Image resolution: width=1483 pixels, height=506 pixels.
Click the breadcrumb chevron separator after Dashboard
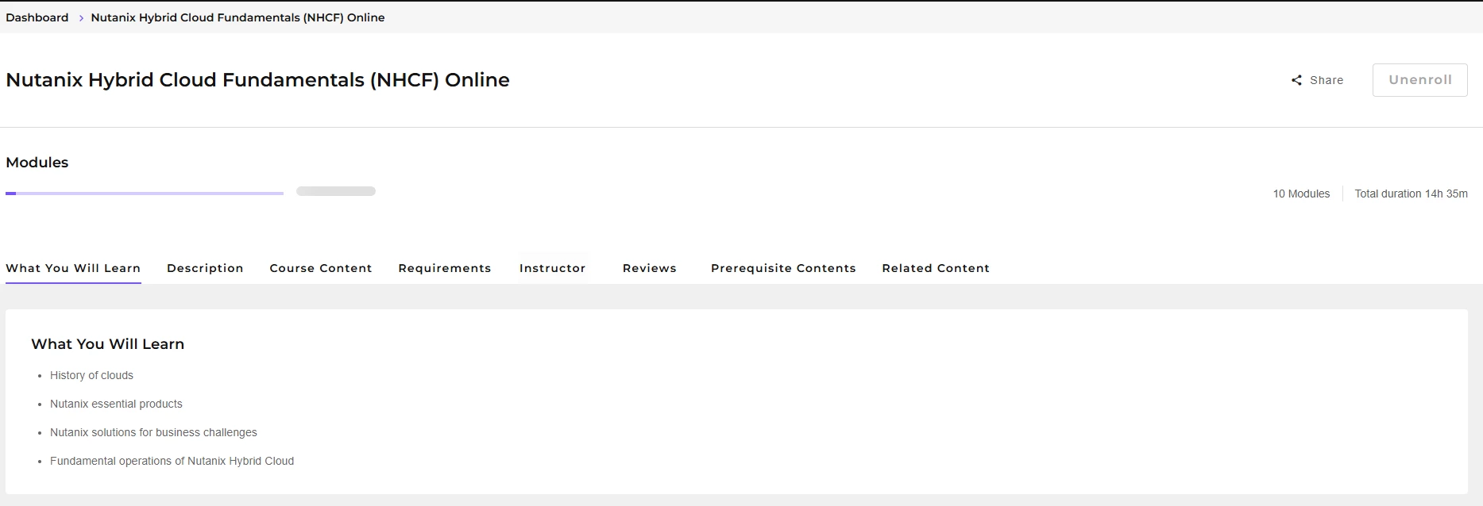[80, 18]
